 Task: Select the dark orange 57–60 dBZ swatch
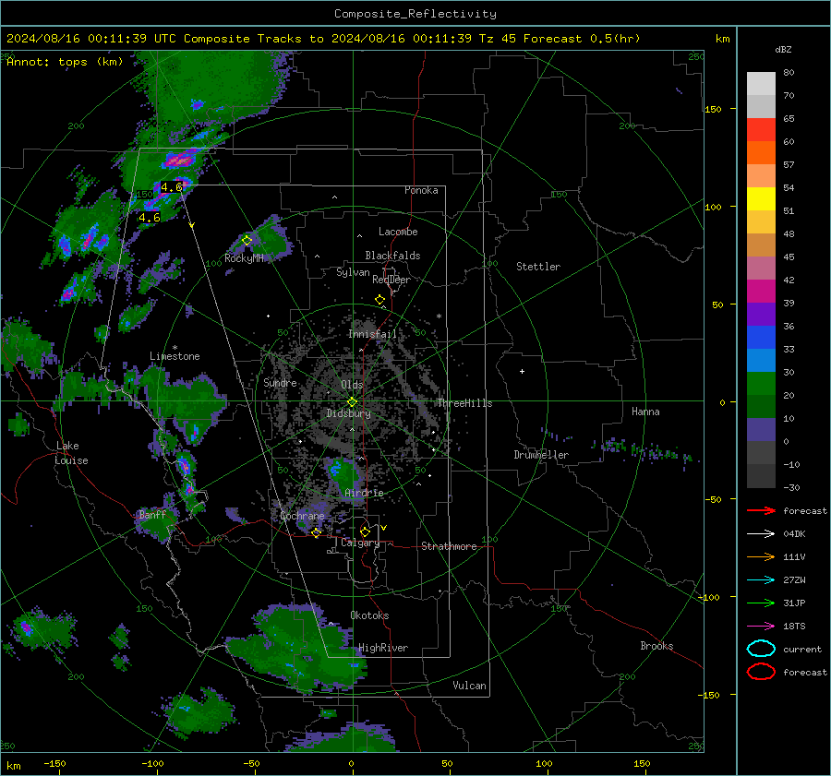761,153
